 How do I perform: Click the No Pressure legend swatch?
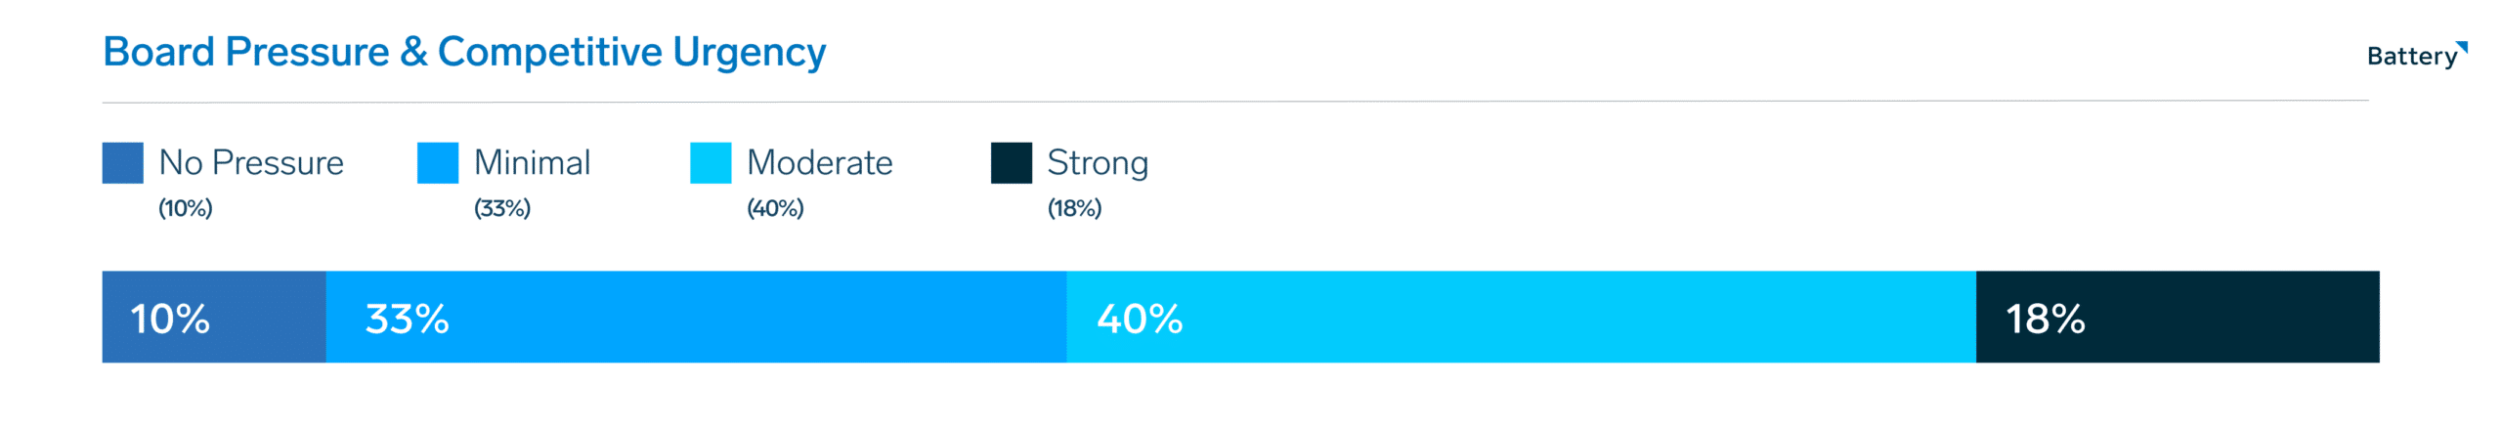tap(122, 163)
